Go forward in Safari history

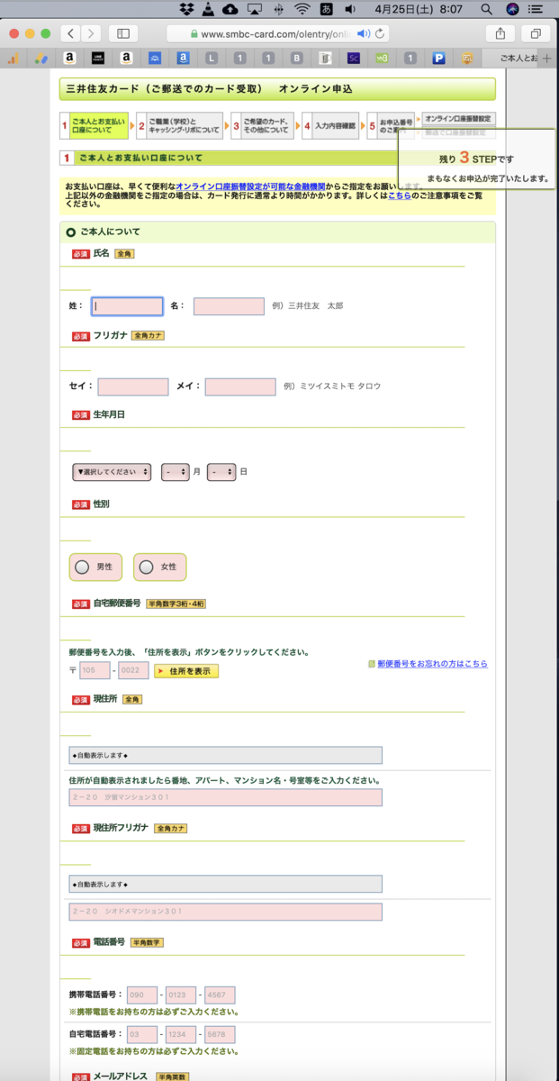point(91,33)
